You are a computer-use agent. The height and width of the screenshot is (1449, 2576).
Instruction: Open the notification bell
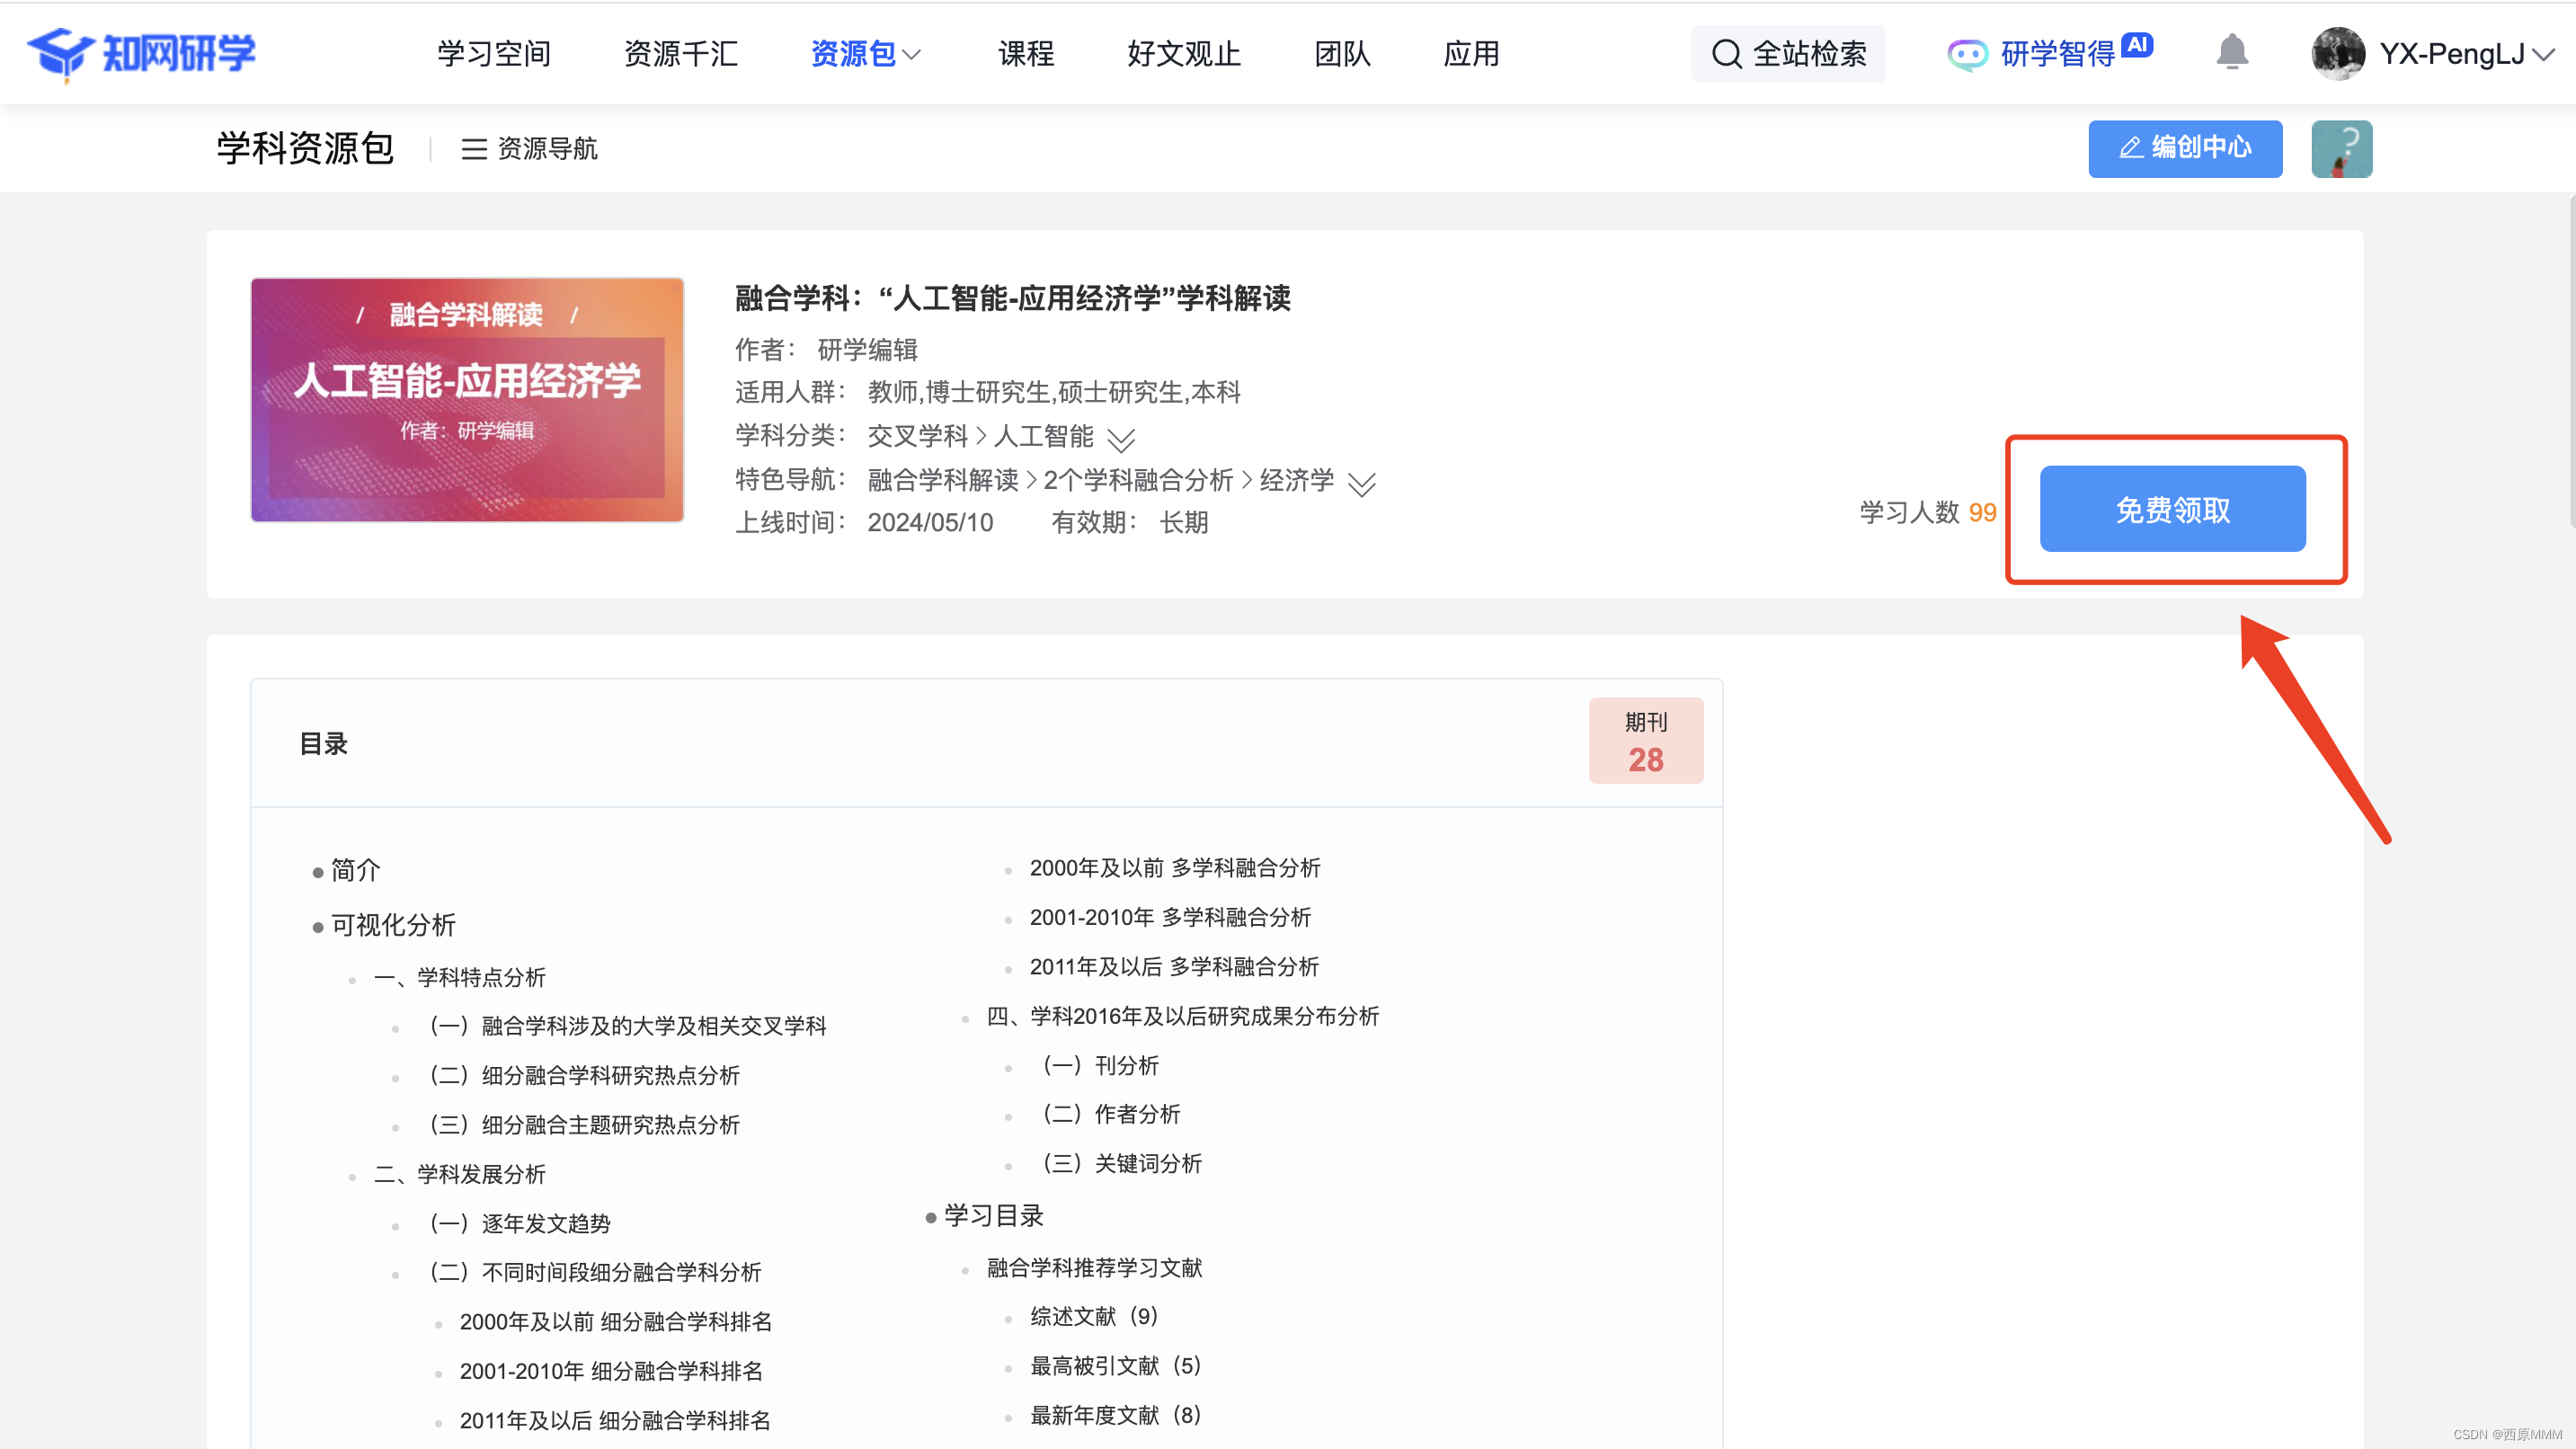click(x=2231, y=53)
